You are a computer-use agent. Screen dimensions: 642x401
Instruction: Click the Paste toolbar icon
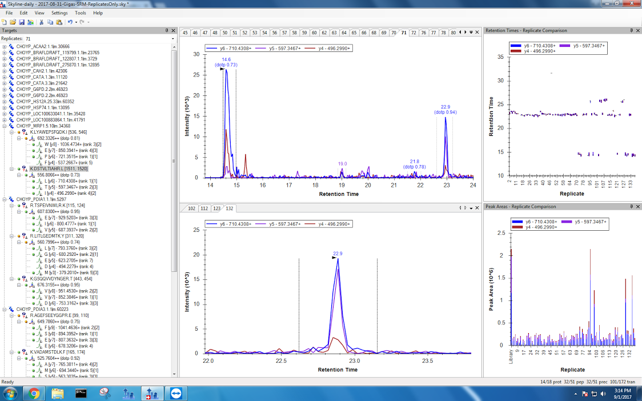click(58, 22)
